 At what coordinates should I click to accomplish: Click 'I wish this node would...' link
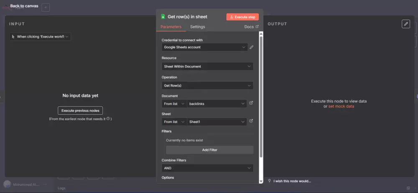click(292, 181)
